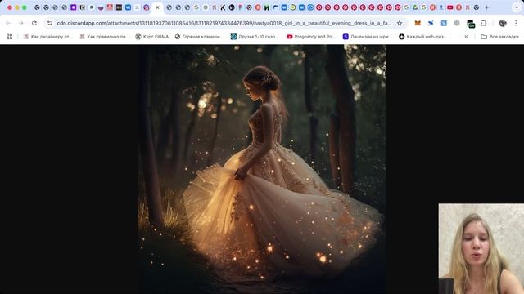Image resolution: width=524 pixels, height=294 pixels.
Task: Reload the current page
Action: tap(34, 24)
